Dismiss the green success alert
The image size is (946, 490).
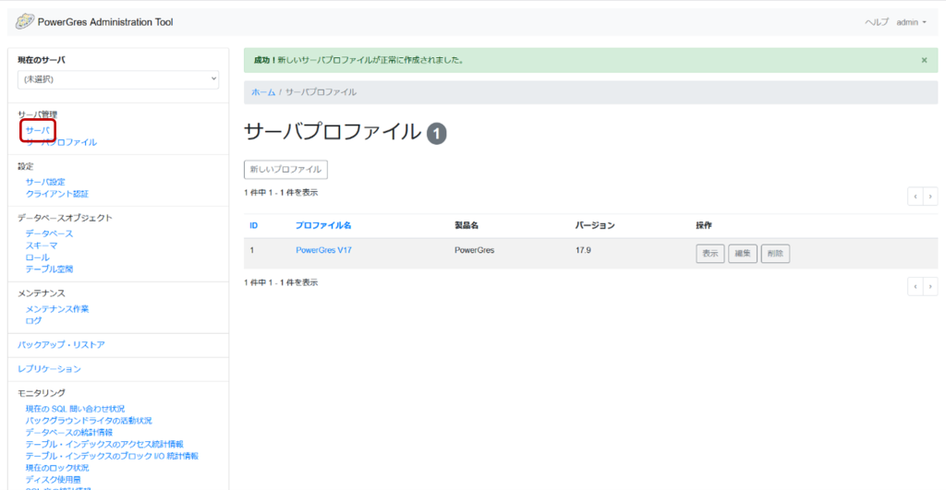coord(924,60)
